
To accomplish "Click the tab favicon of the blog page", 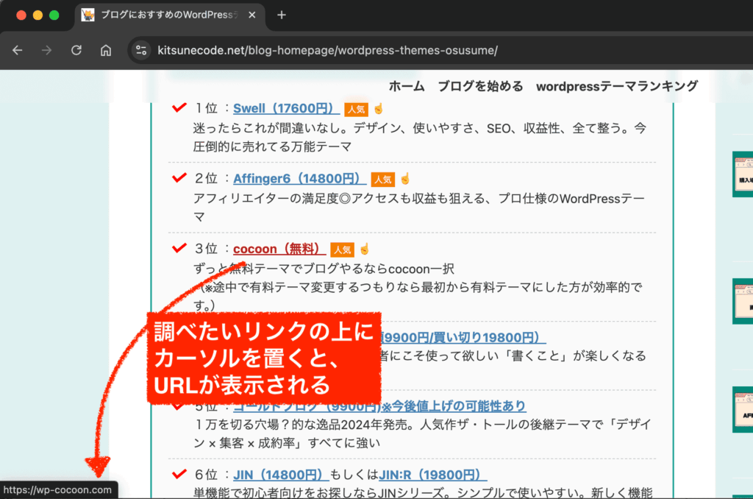I will [88, 15].
